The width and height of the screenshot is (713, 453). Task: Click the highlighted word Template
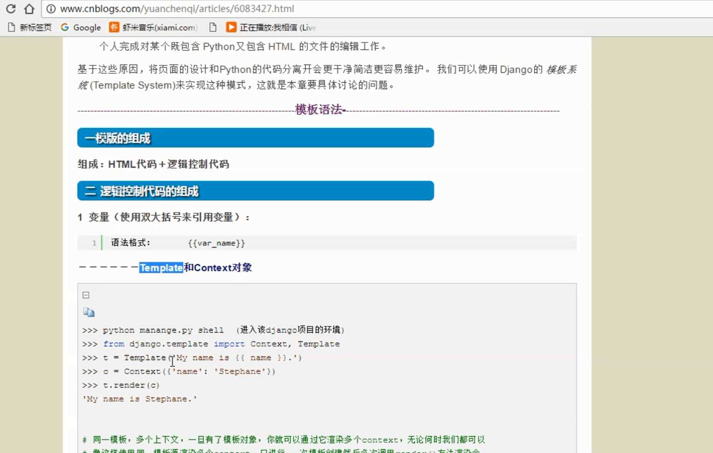pos(161,268)
